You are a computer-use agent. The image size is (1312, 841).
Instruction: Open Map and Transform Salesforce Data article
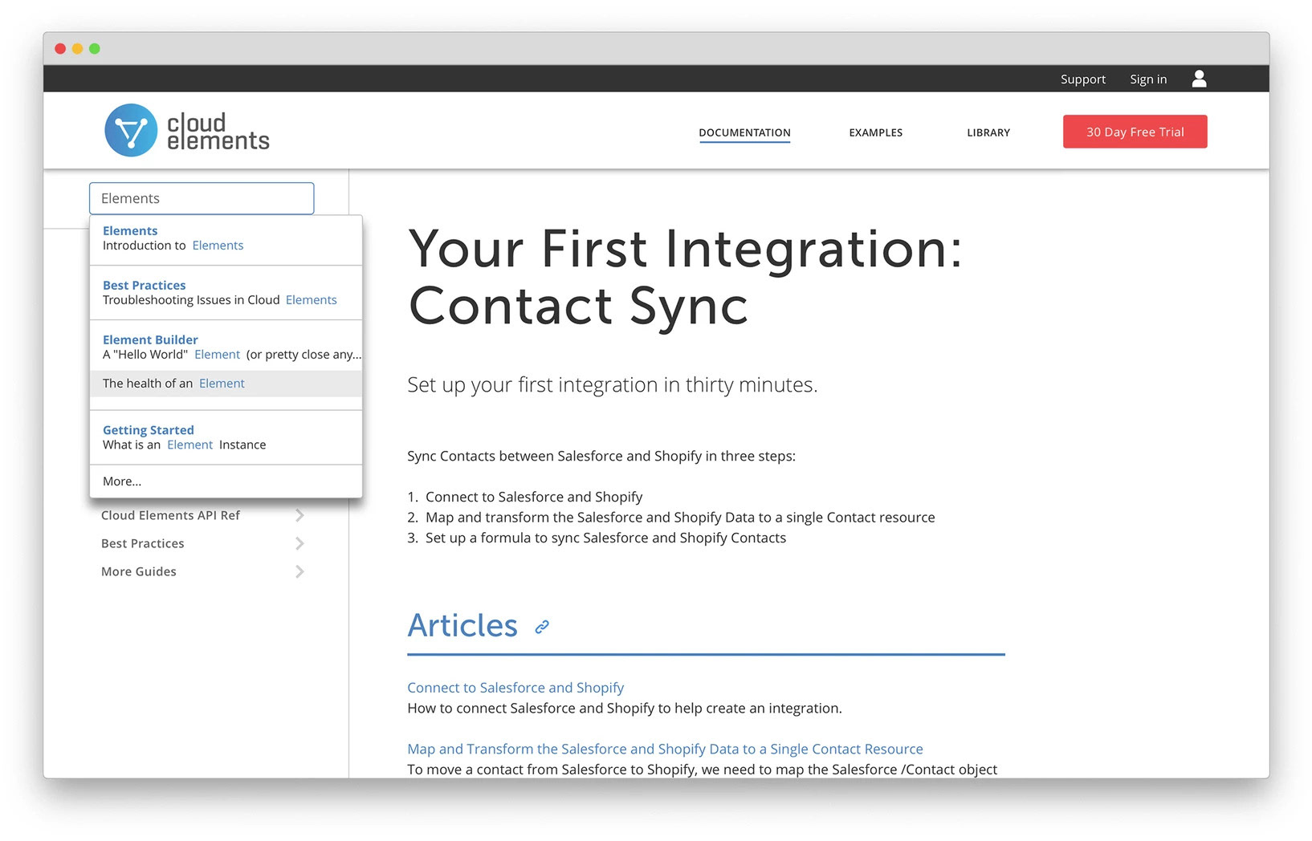[665, 749]
